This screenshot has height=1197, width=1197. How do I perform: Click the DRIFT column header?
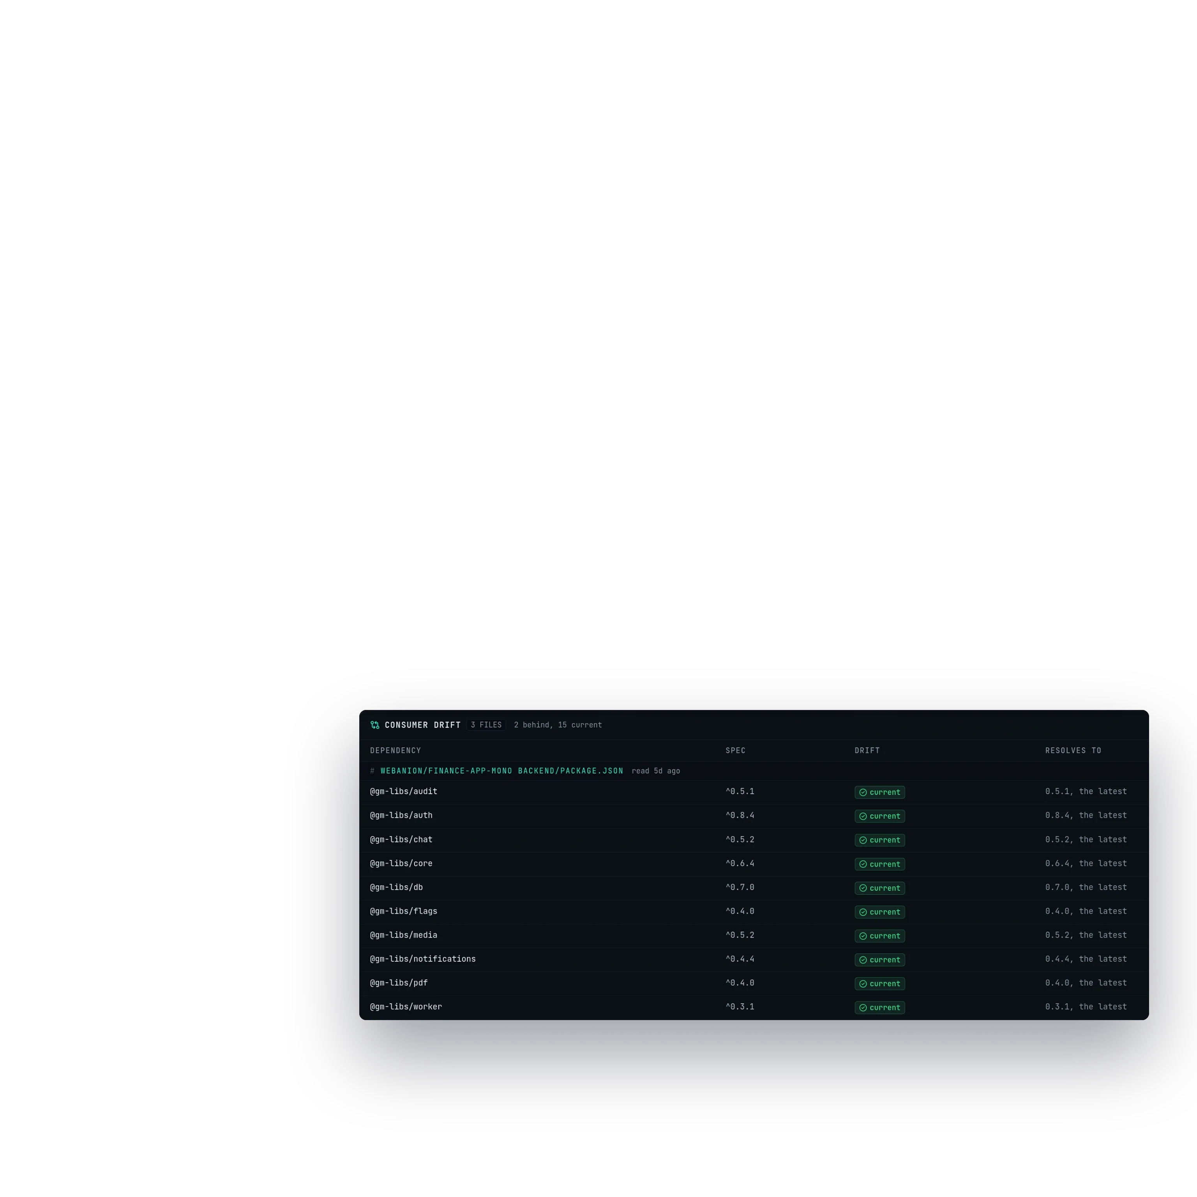pyautogui.click(x=867, y=750)
